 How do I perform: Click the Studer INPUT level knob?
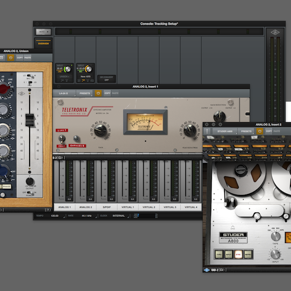point(275,254)
